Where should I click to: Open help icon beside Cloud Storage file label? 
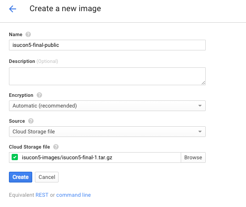[x=56, y=147]
